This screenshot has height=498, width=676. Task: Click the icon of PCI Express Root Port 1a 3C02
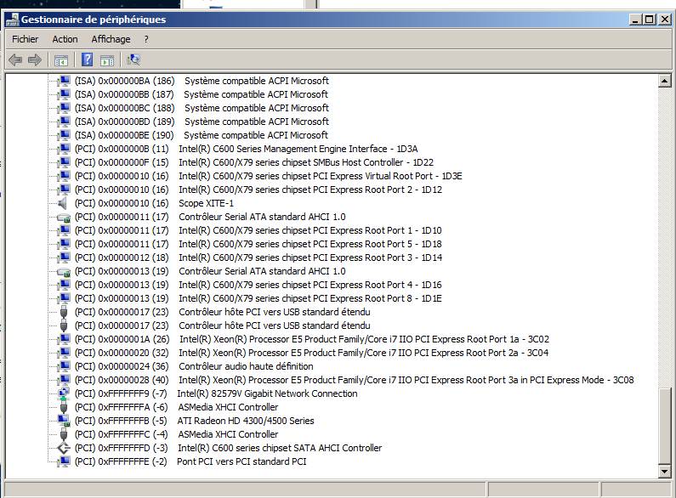(65, 339)
